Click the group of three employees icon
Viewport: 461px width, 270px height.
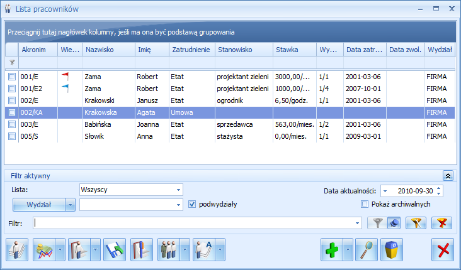coord(169,250)
